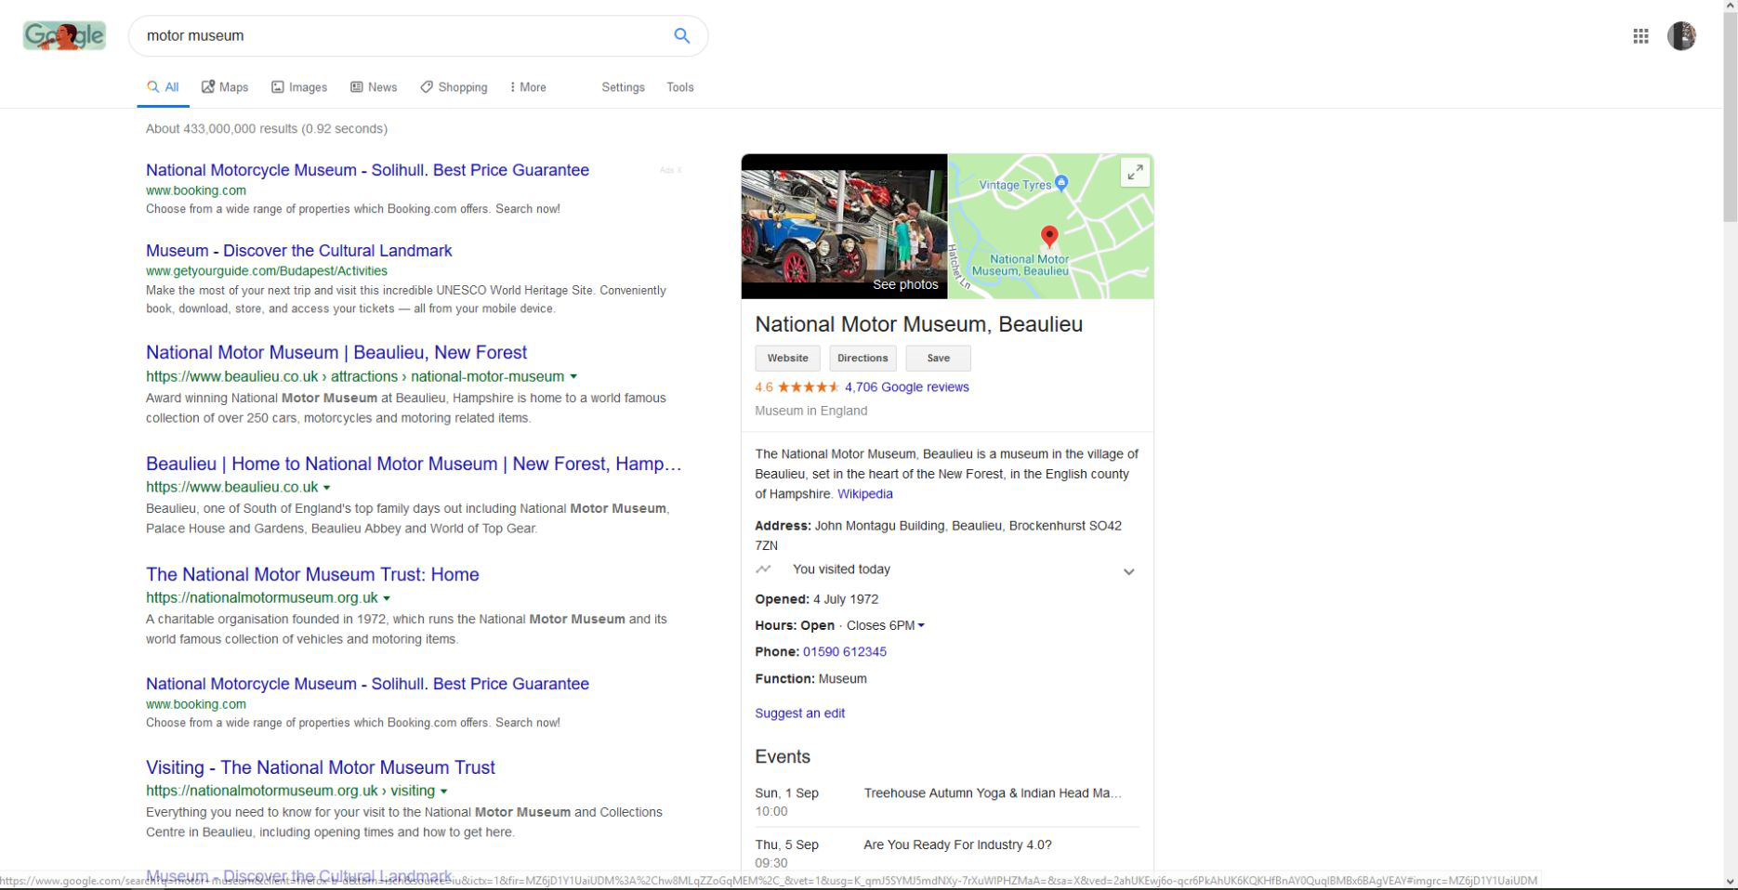This screenshot has height=890, width=1738.
Task: Expand dropdown arrow next to nationalmotormuseum.org.uk URL
Action: click(387, 598)
